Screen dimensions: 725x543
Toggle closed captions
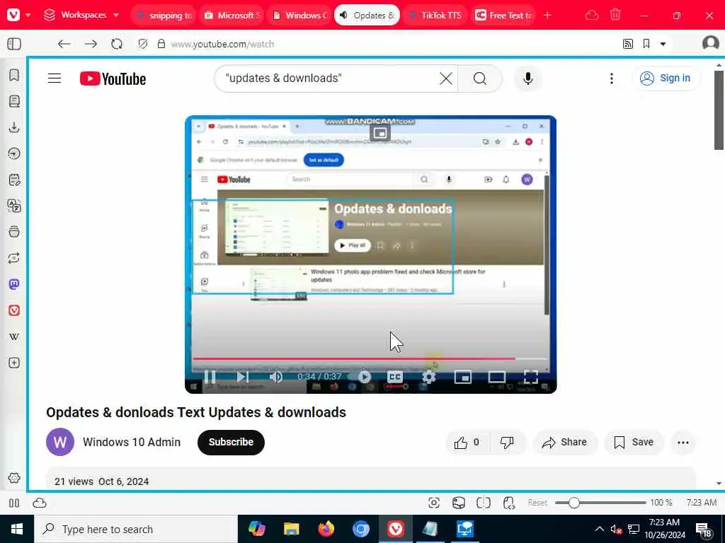pyautogui.click(x=395, y=377)
